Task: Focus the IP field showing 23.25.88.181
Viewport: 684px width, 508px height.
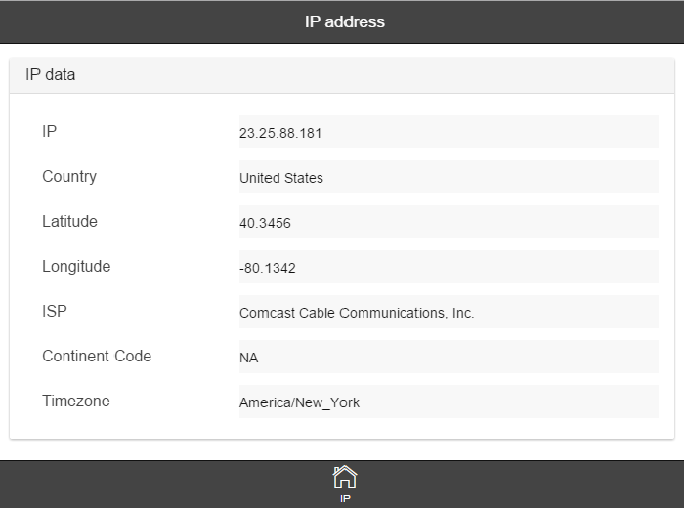Action: pos(448,132)
